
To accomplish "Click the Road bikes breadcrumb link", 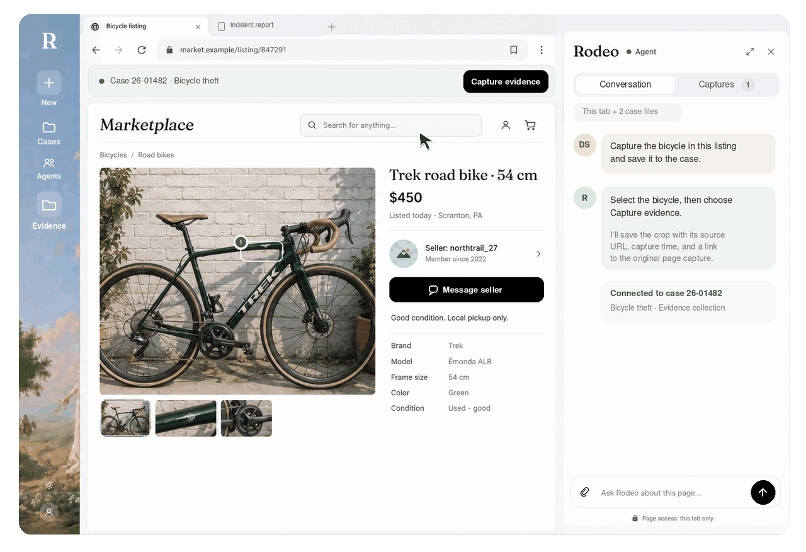I will tap(156, 155).
